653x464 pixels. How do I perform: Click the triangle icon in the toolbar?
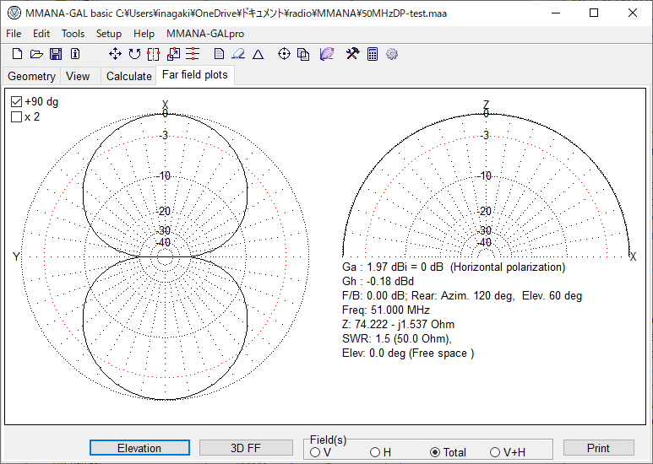258,54
